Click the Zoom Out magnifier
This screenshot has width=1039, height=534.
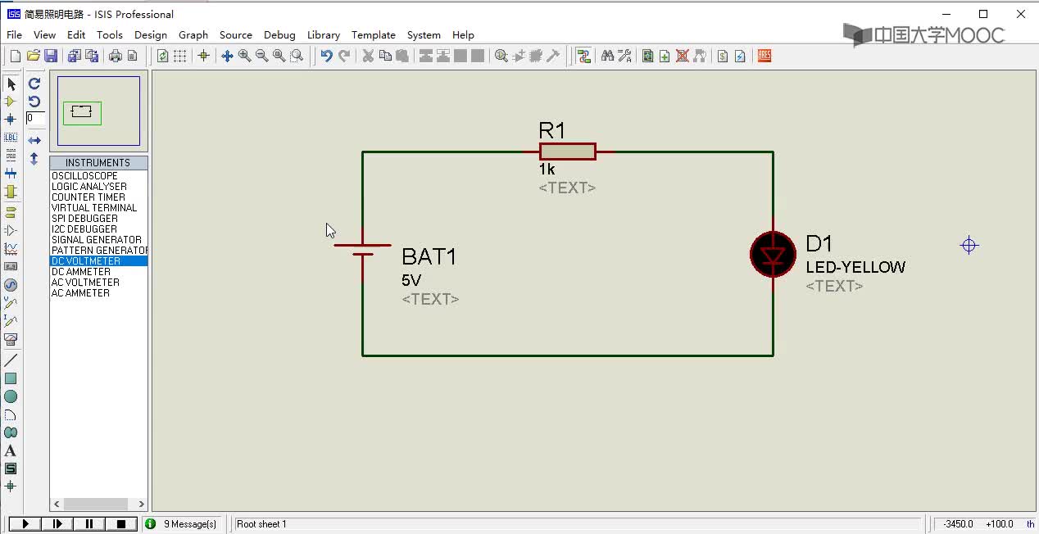point(261,56)
